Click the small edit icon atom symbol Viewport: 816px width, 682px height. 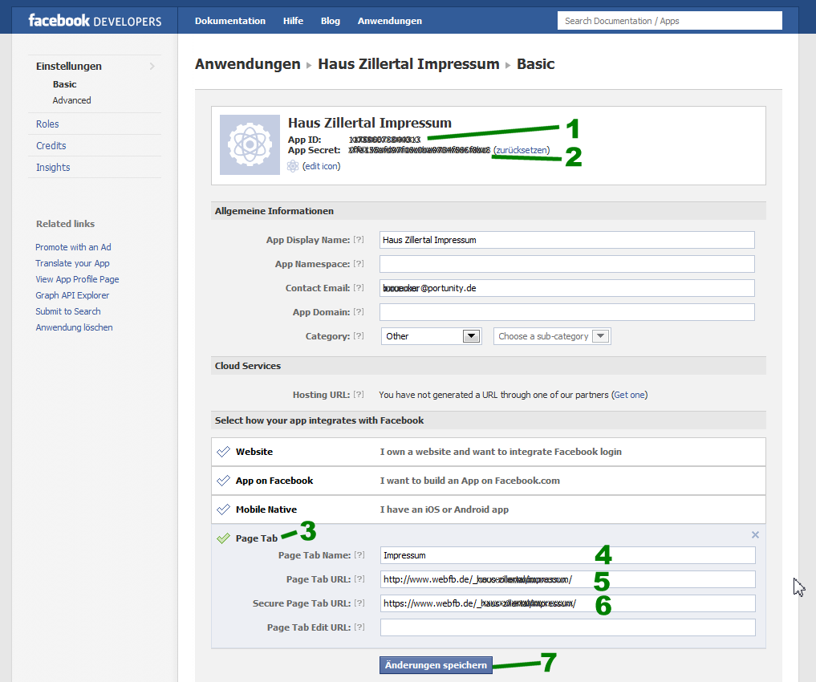(293, 166)
